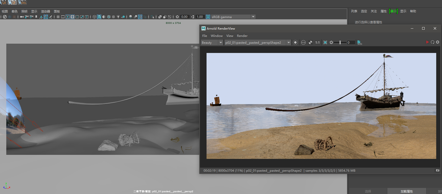Click the RGB channels icon
This screenshot has width=442, height=194.
[303, 42]
